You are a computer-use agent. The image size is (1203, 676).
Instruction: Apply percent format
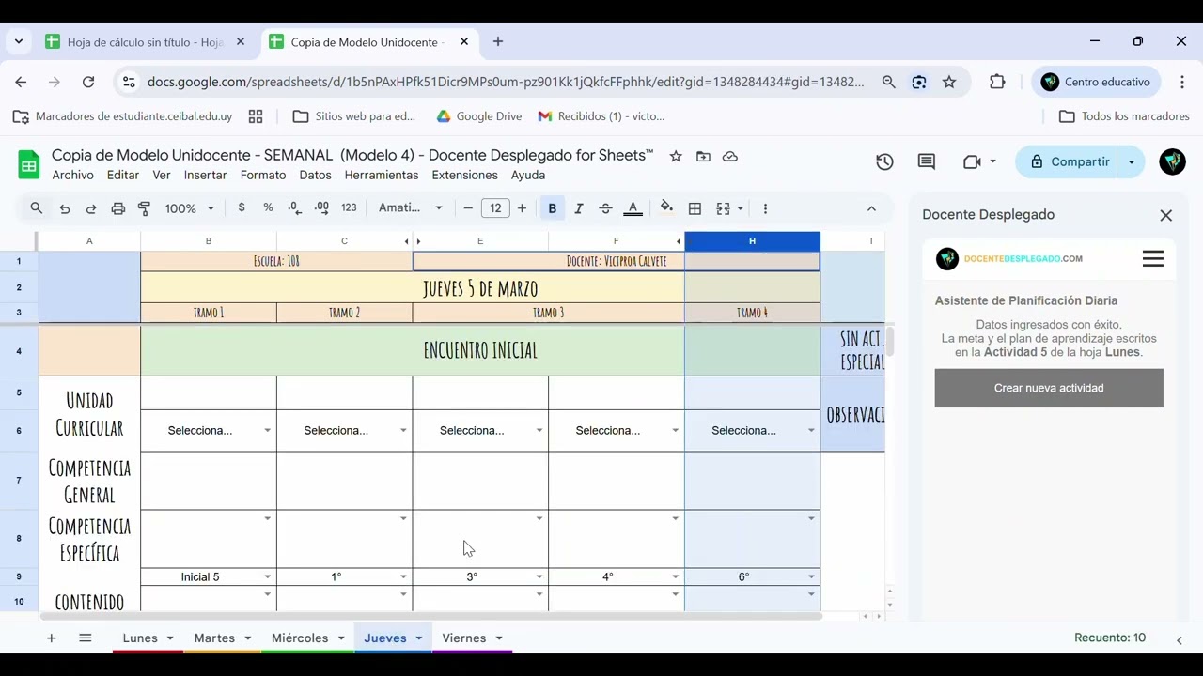[x=268, y=208]
